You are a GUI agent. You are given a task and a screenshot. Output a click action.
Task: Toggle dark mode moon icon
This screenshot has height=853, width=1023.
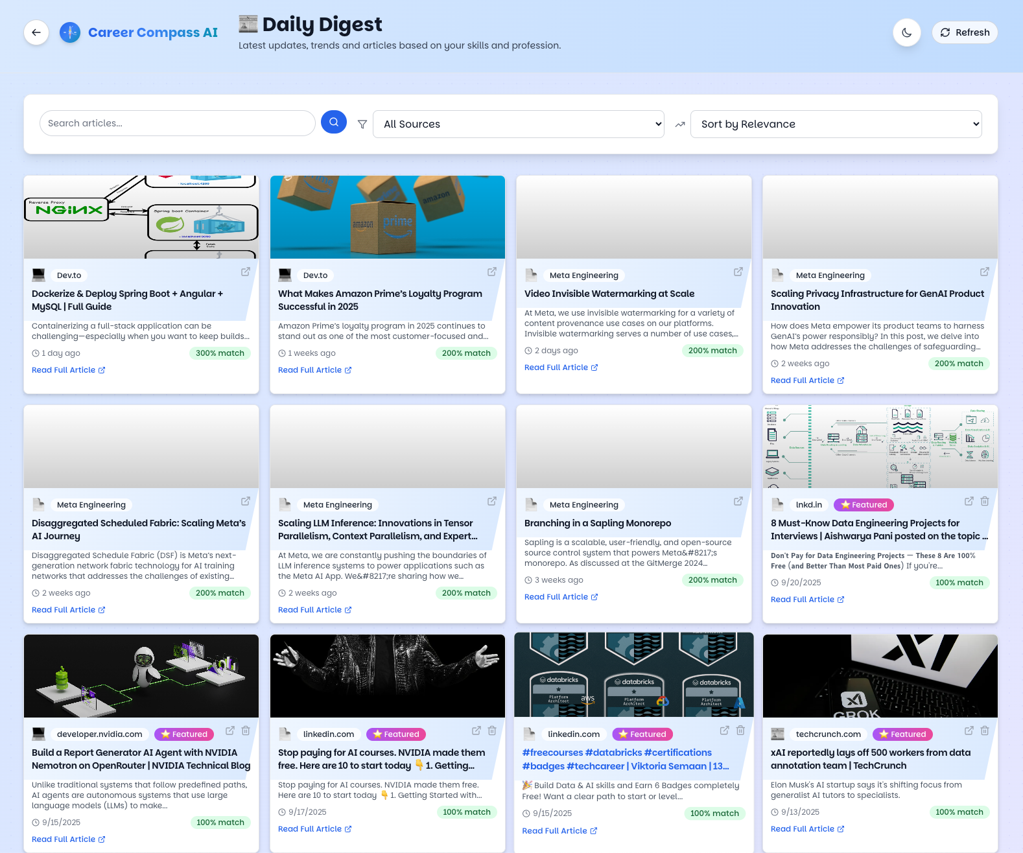point(907,32)
